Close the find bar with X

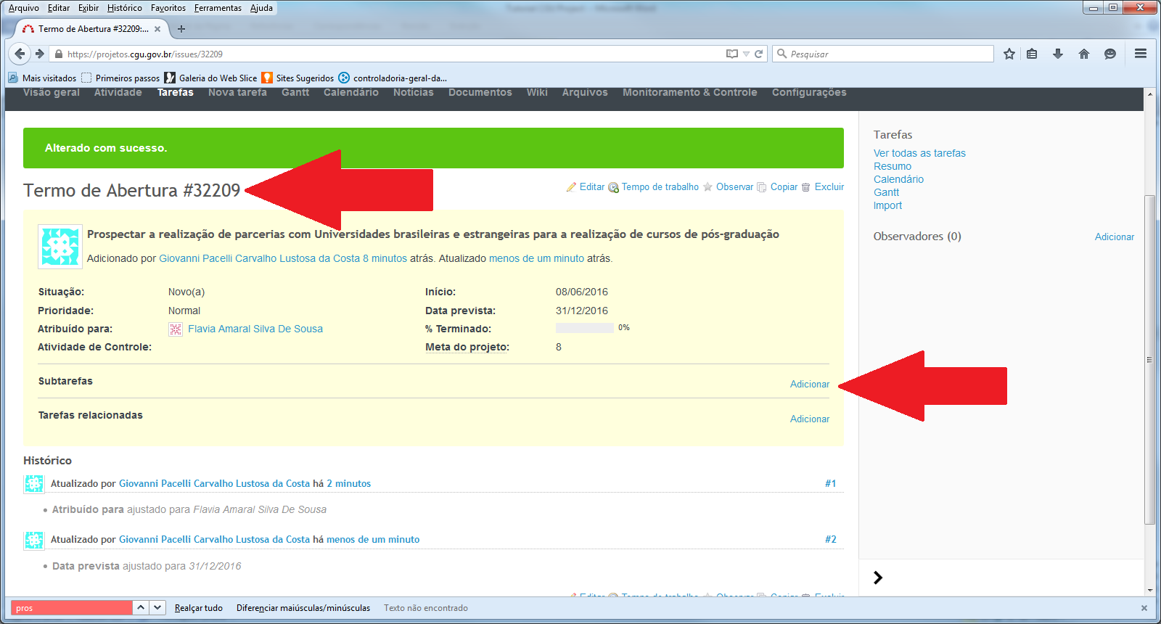pyautogui.click(x=1144, y=608)
